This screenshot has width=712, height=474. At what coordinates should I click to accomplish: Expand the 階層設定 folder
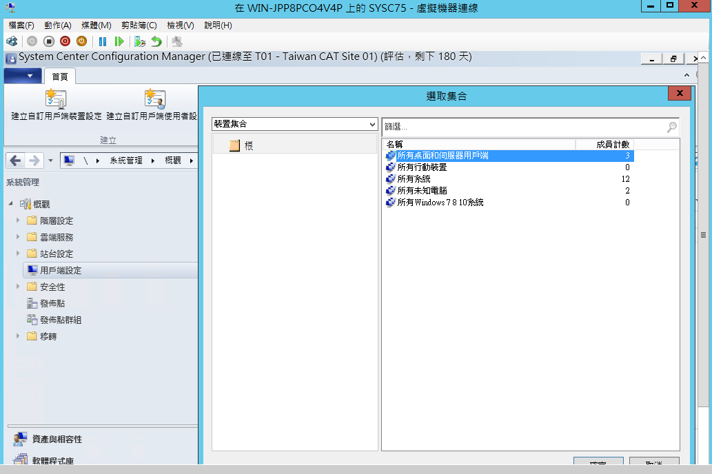(18, 220)
